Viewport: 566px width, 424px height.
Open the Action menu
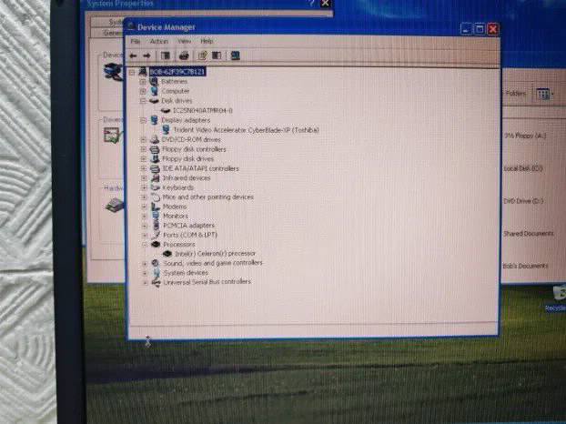[x=159, y=41]
